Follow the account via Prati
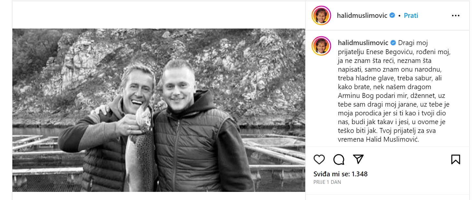The width and height of the screenshot is (472, 200). (x=411, y=16)
